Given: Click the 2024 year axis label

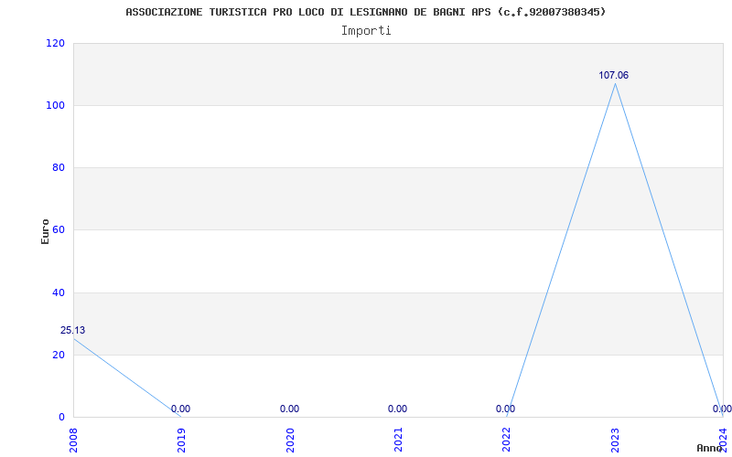Looking at the screenshot, I should coord(723,440).
